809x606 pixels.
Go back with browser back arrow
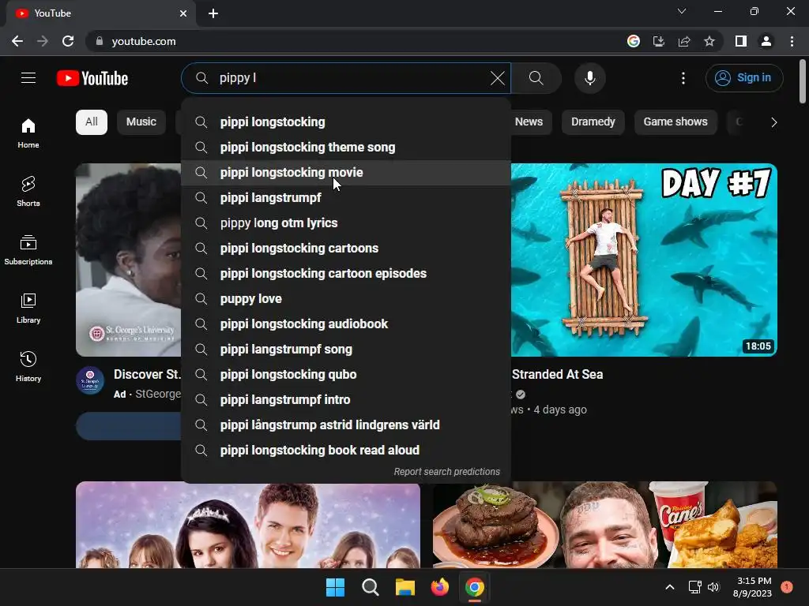[17, 41]
